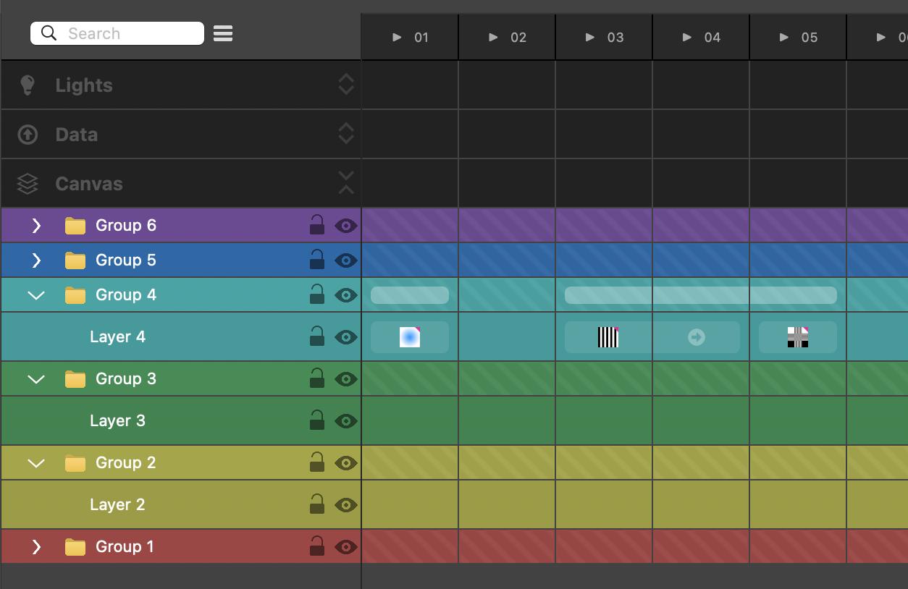The width and height of the screenshot is (908, 589).
Task: Hide Group 1 with its eye icon
Action: (346, 547)
